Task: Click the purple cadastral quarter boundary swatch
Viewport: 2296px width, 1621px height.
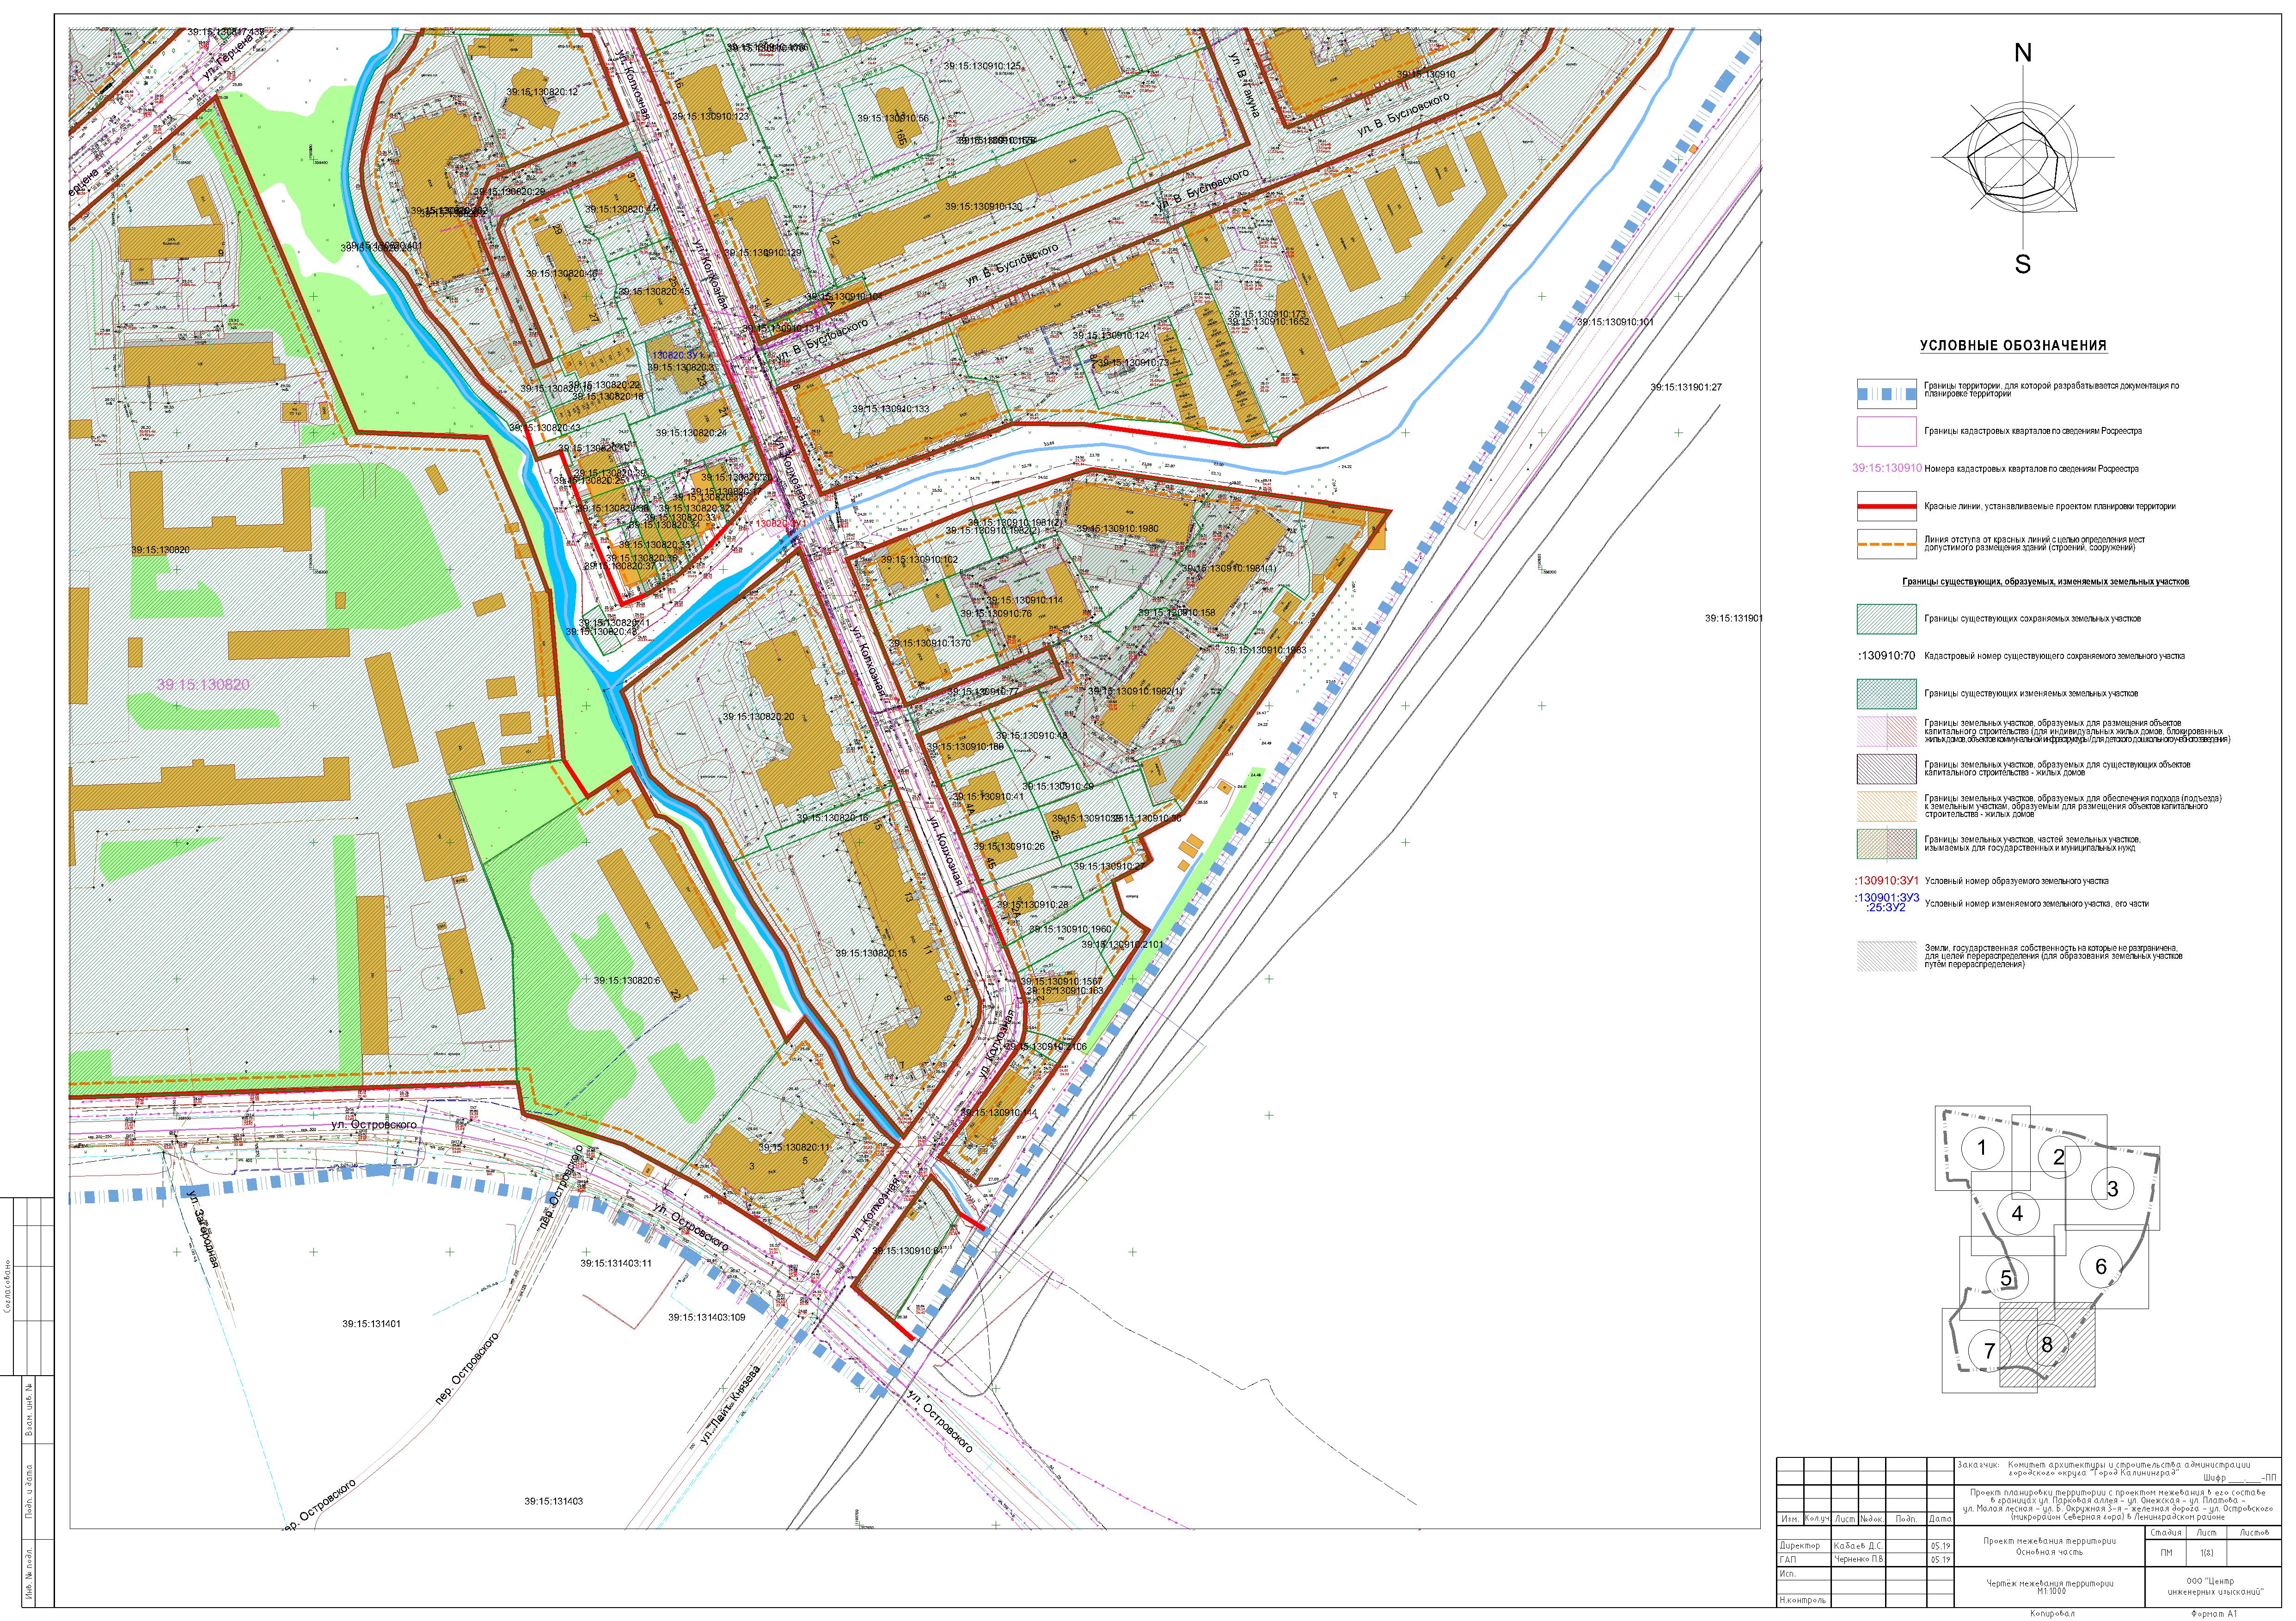Action: (1886, 432)
